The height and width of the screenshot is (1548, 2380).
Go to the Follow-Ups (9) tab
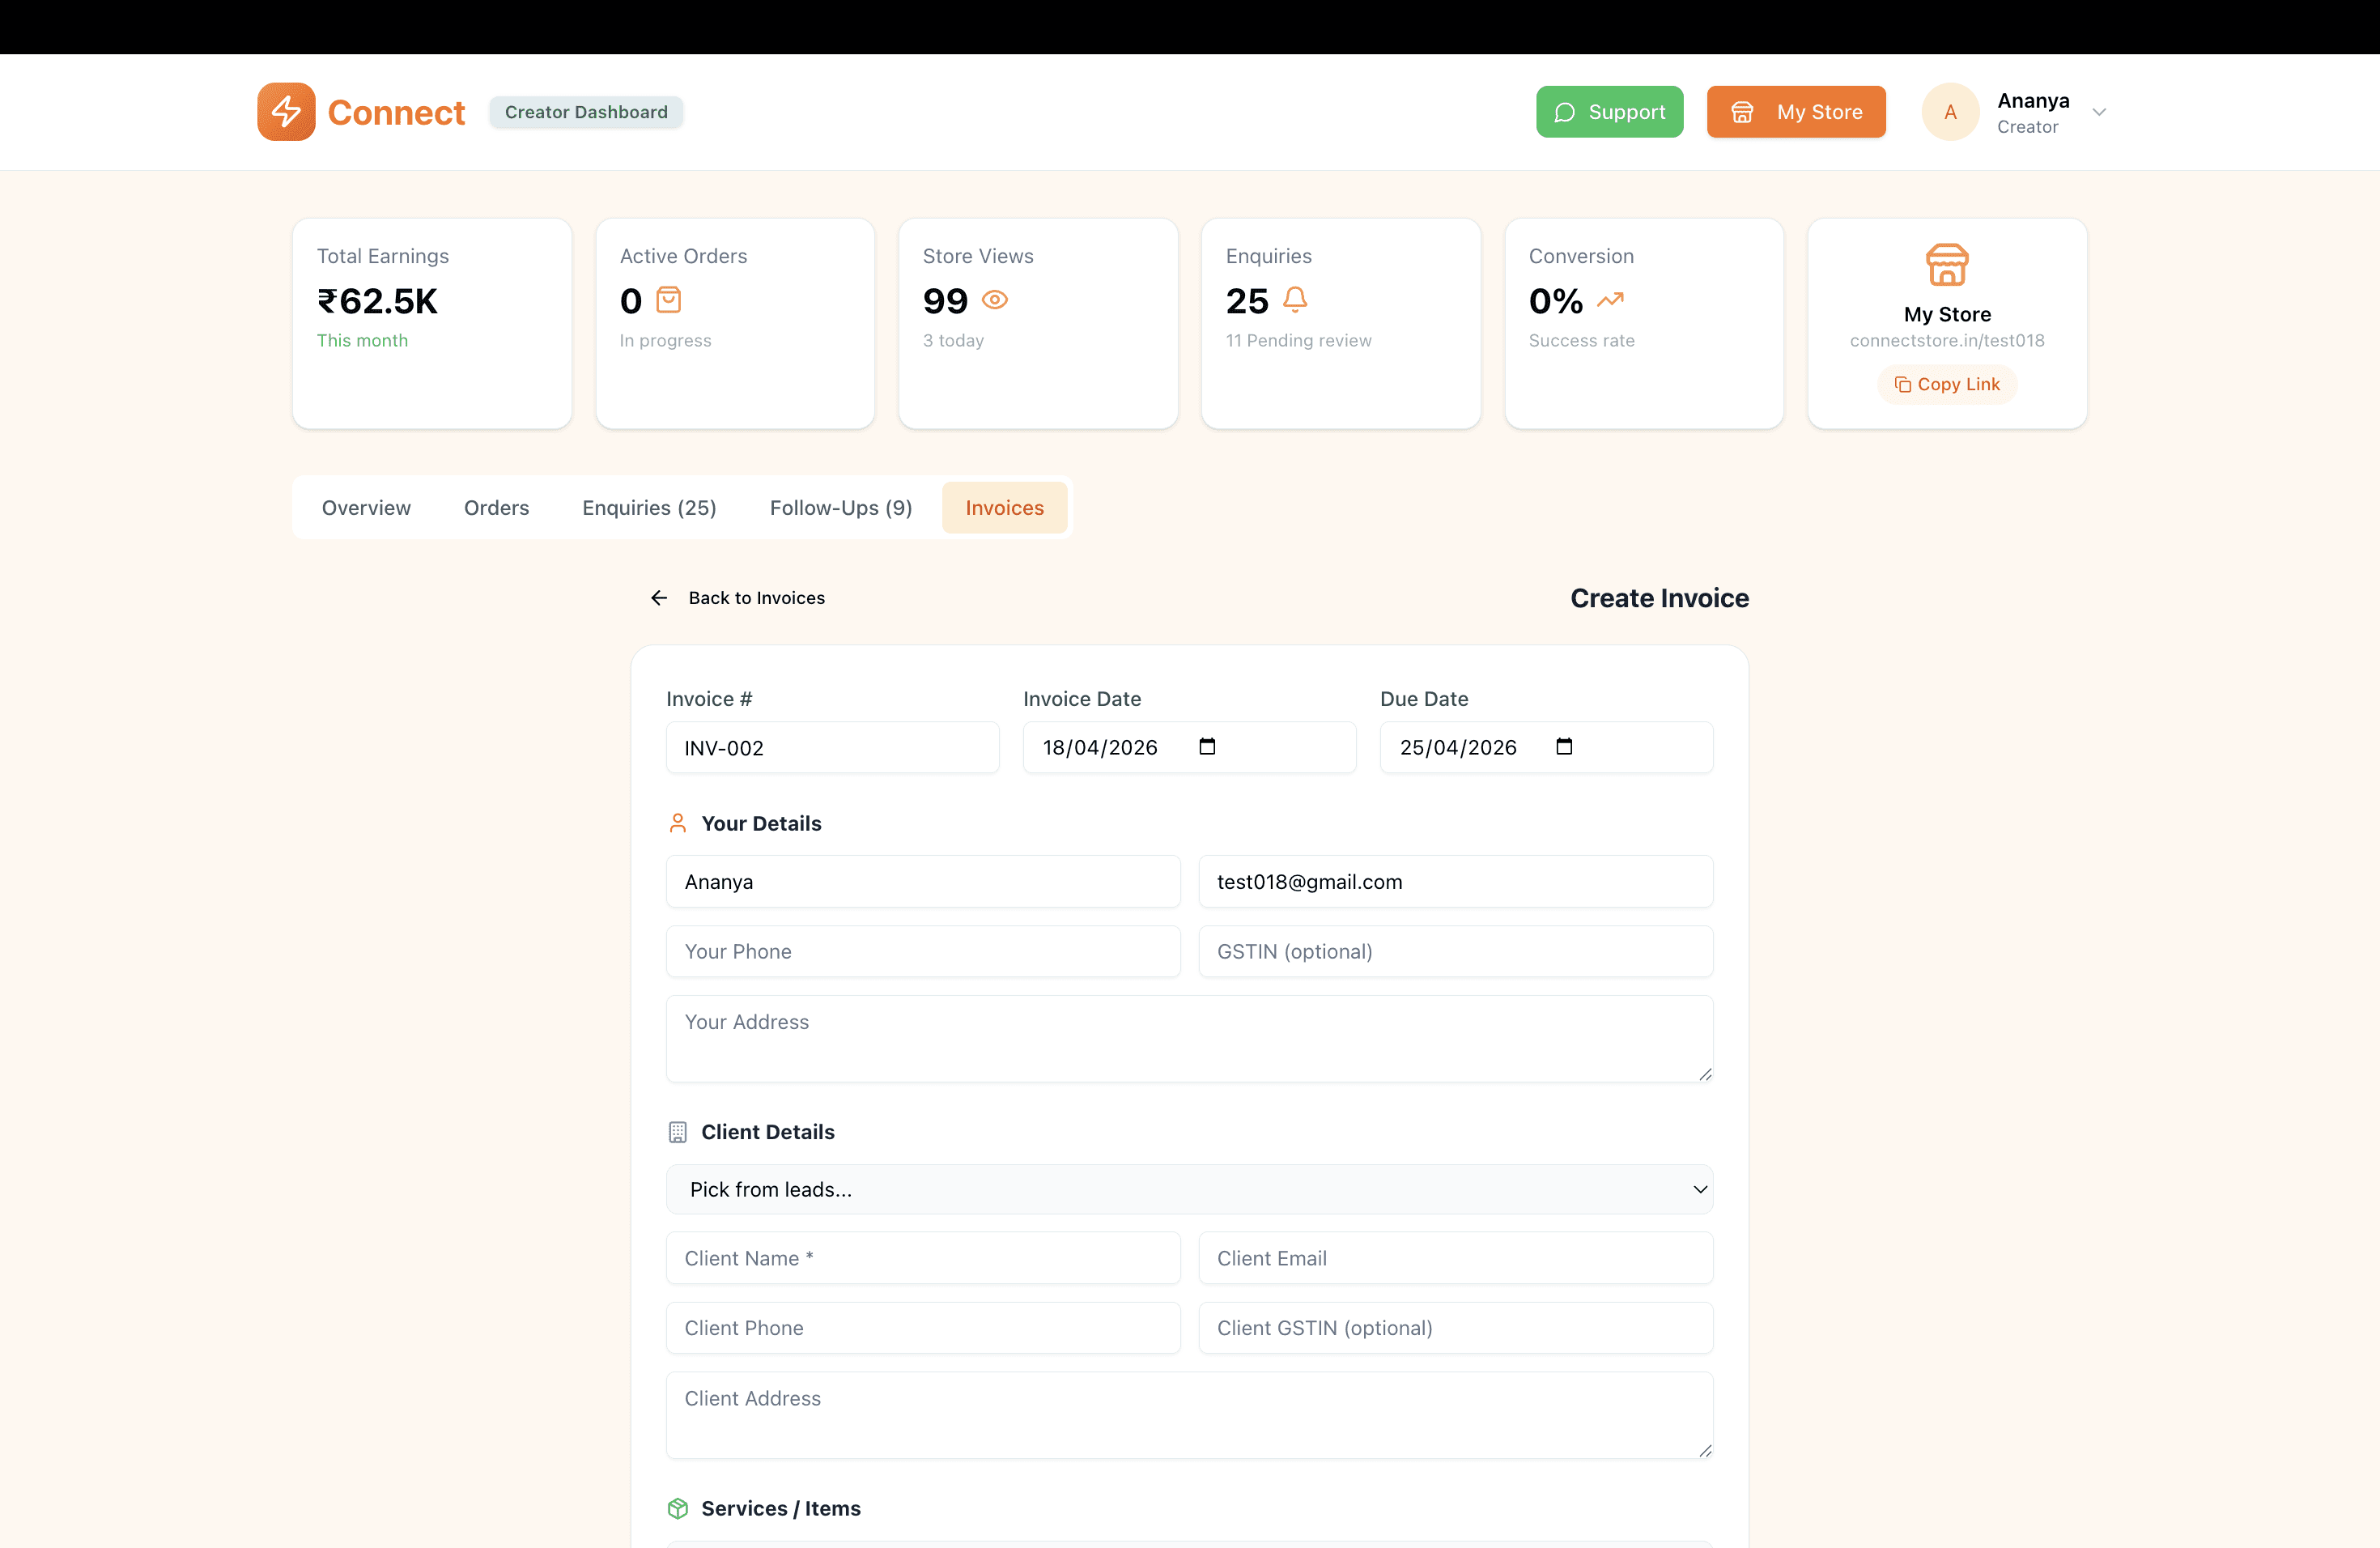840,508
